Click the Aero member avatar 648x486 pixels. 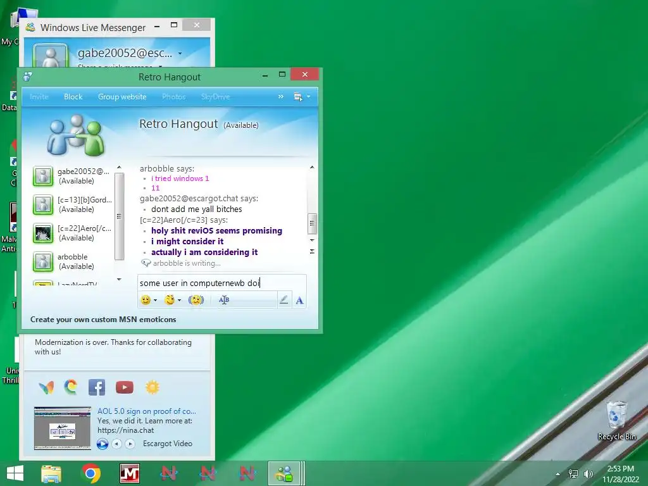click(x=43, y=233)
